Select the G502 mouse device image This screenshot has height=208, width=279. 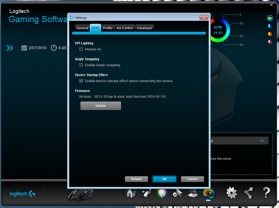click(x=81, y=195)
